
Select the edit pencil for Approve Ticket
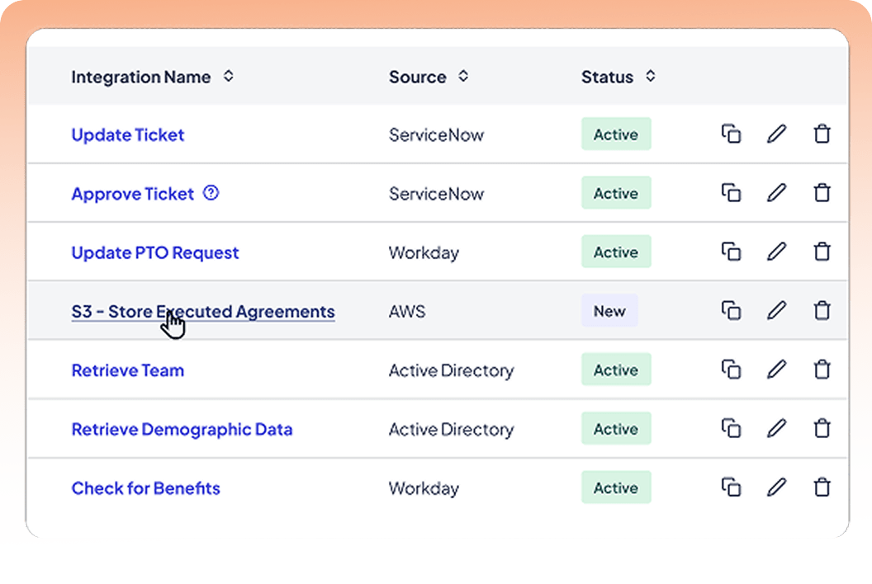776,192
